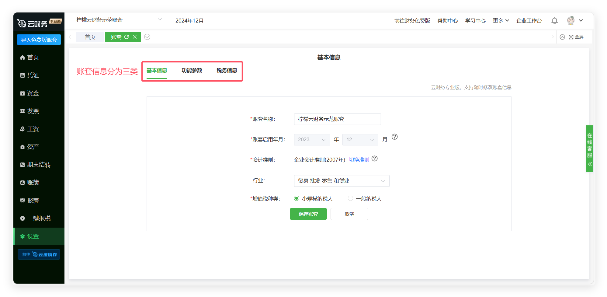Click the notification bell icon
Image resolution: width=607 pixels, height=297 pixels.
554,21
